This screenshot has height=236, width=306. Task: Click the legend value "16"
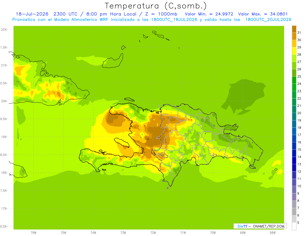tap(299, 142)
